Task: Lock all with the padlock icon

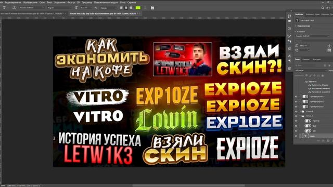Action: (323, 75)
